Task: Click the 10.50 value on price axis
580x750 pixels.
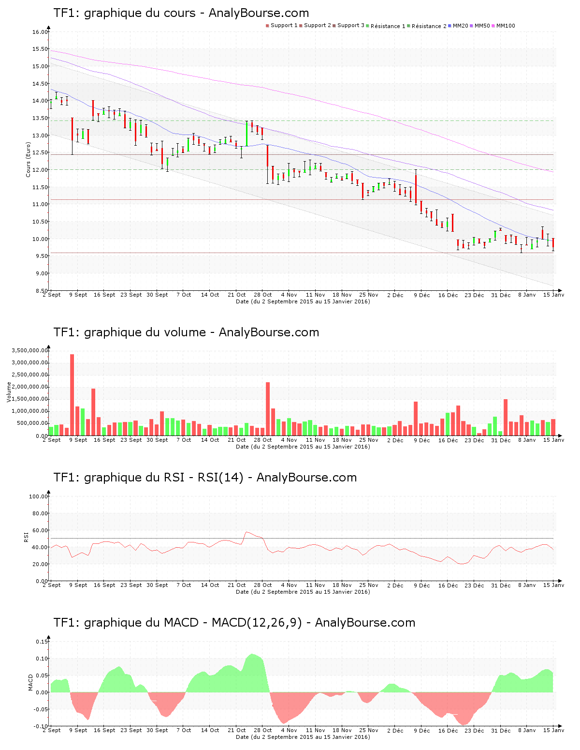Action: click(x=40, y=222)
